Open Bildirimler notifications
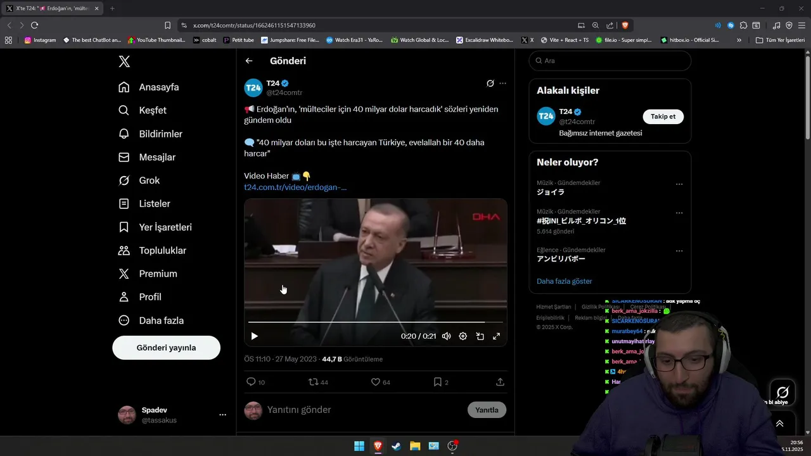The height and width of the screenshot is (456, 811). click(151, 134)
